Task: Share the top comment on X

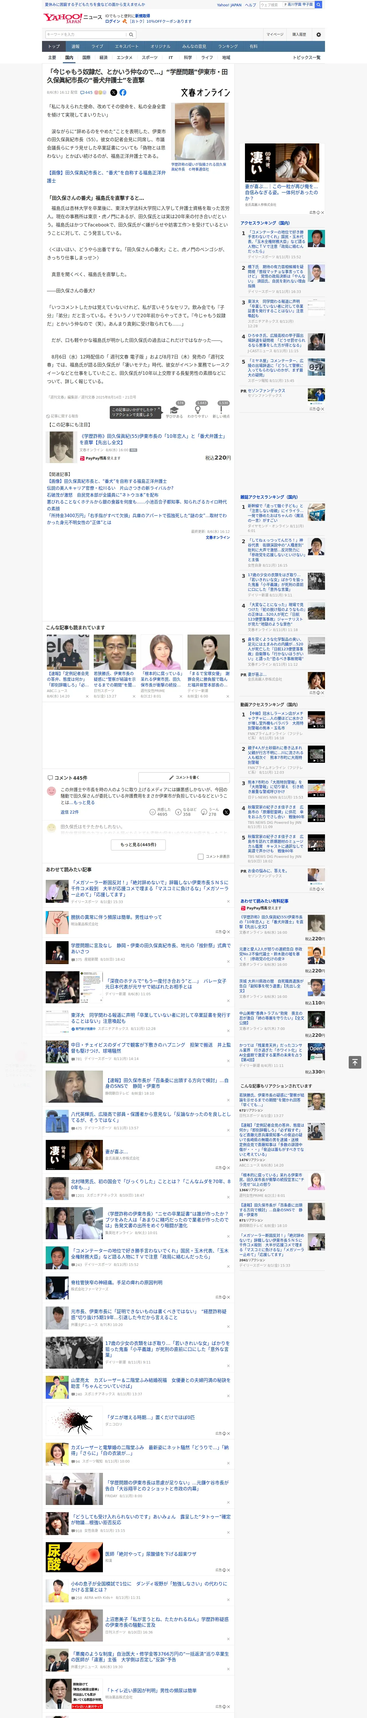Action: pyautogui.click(x=226, y=812)
